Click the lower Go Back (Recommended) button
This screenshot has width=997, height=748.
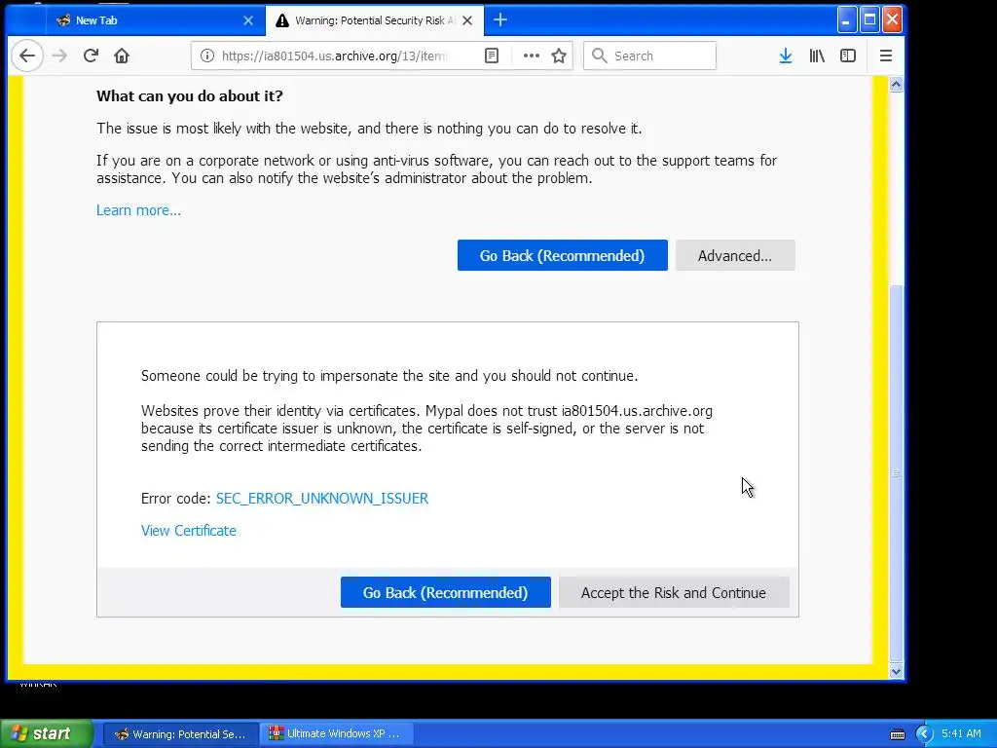point(446,593)
